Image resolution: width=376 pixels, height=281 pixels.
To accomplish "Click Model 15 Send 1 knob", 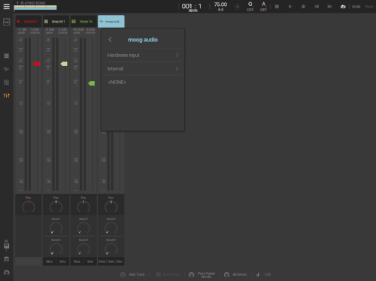I will 83,228.
